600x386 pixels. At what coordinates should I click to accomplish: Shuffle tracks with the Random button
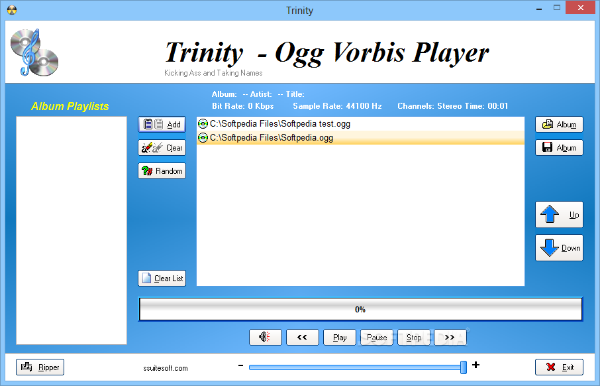162,171
